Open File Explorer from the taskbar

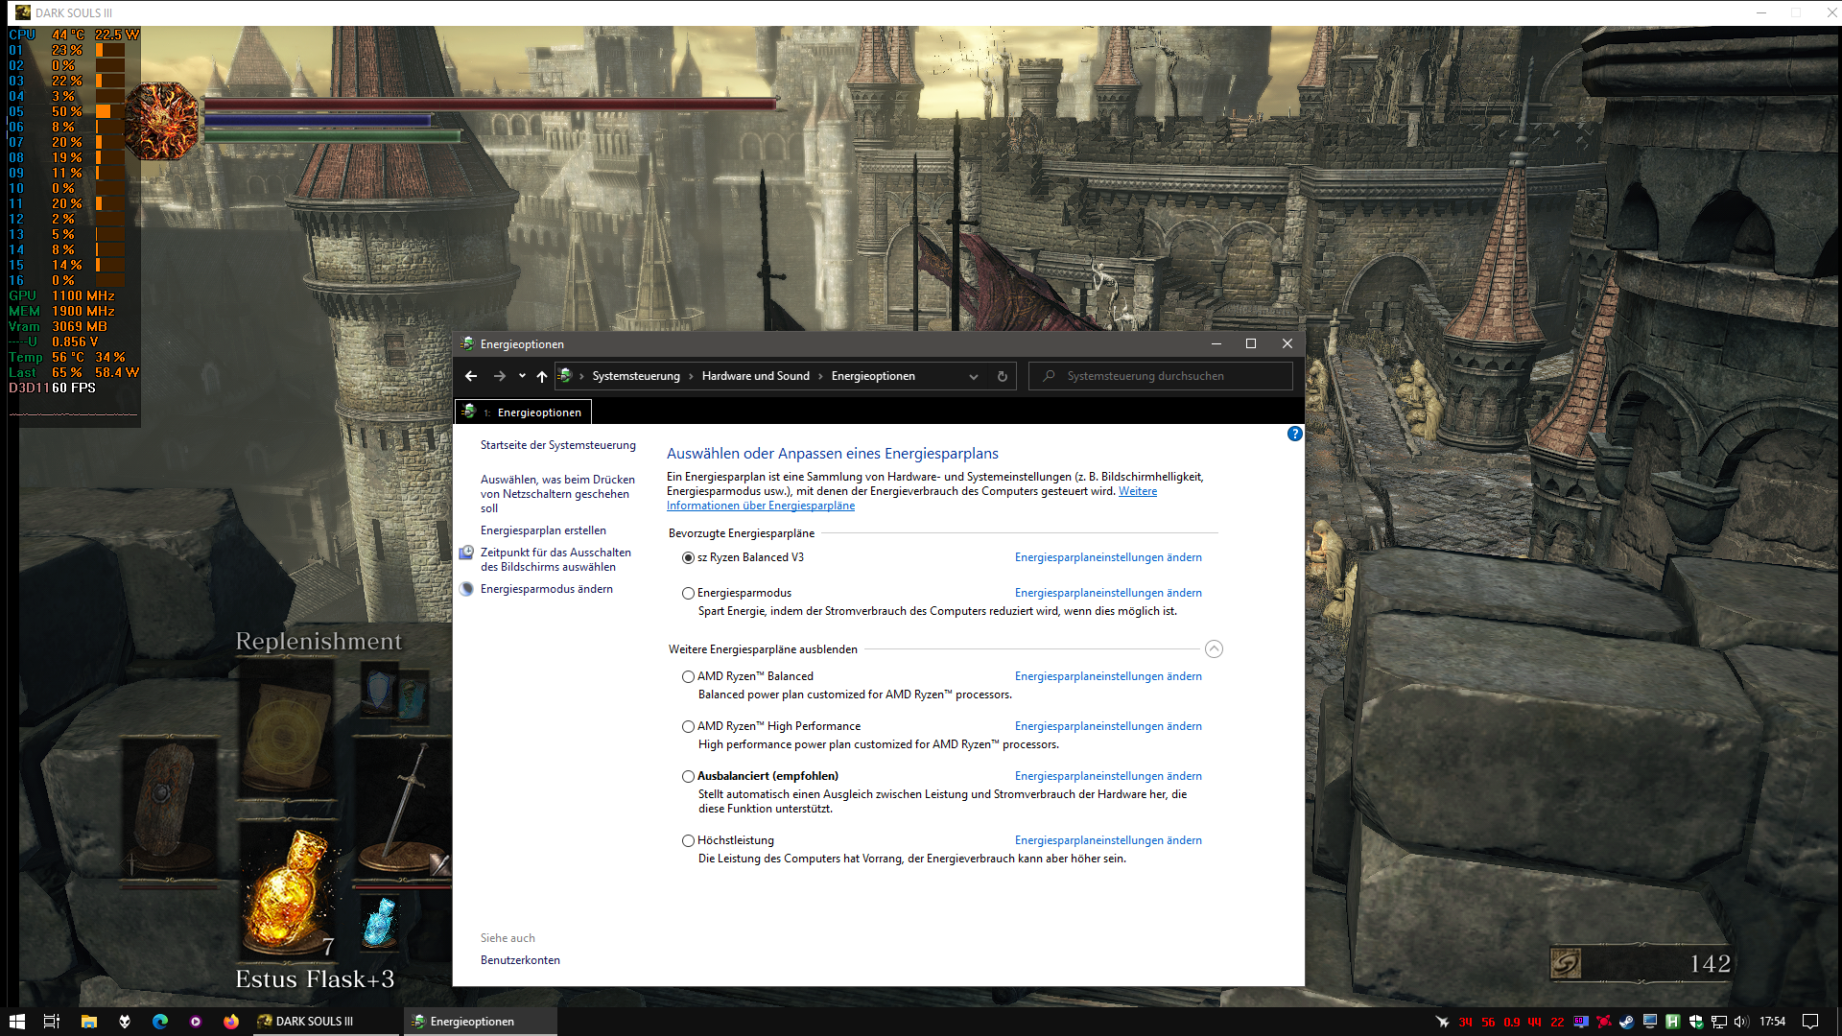pos(88,1022)
